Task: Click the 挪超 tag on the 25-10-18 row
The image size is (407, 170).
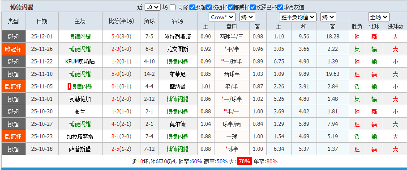Action: click(x=13, y=149)
